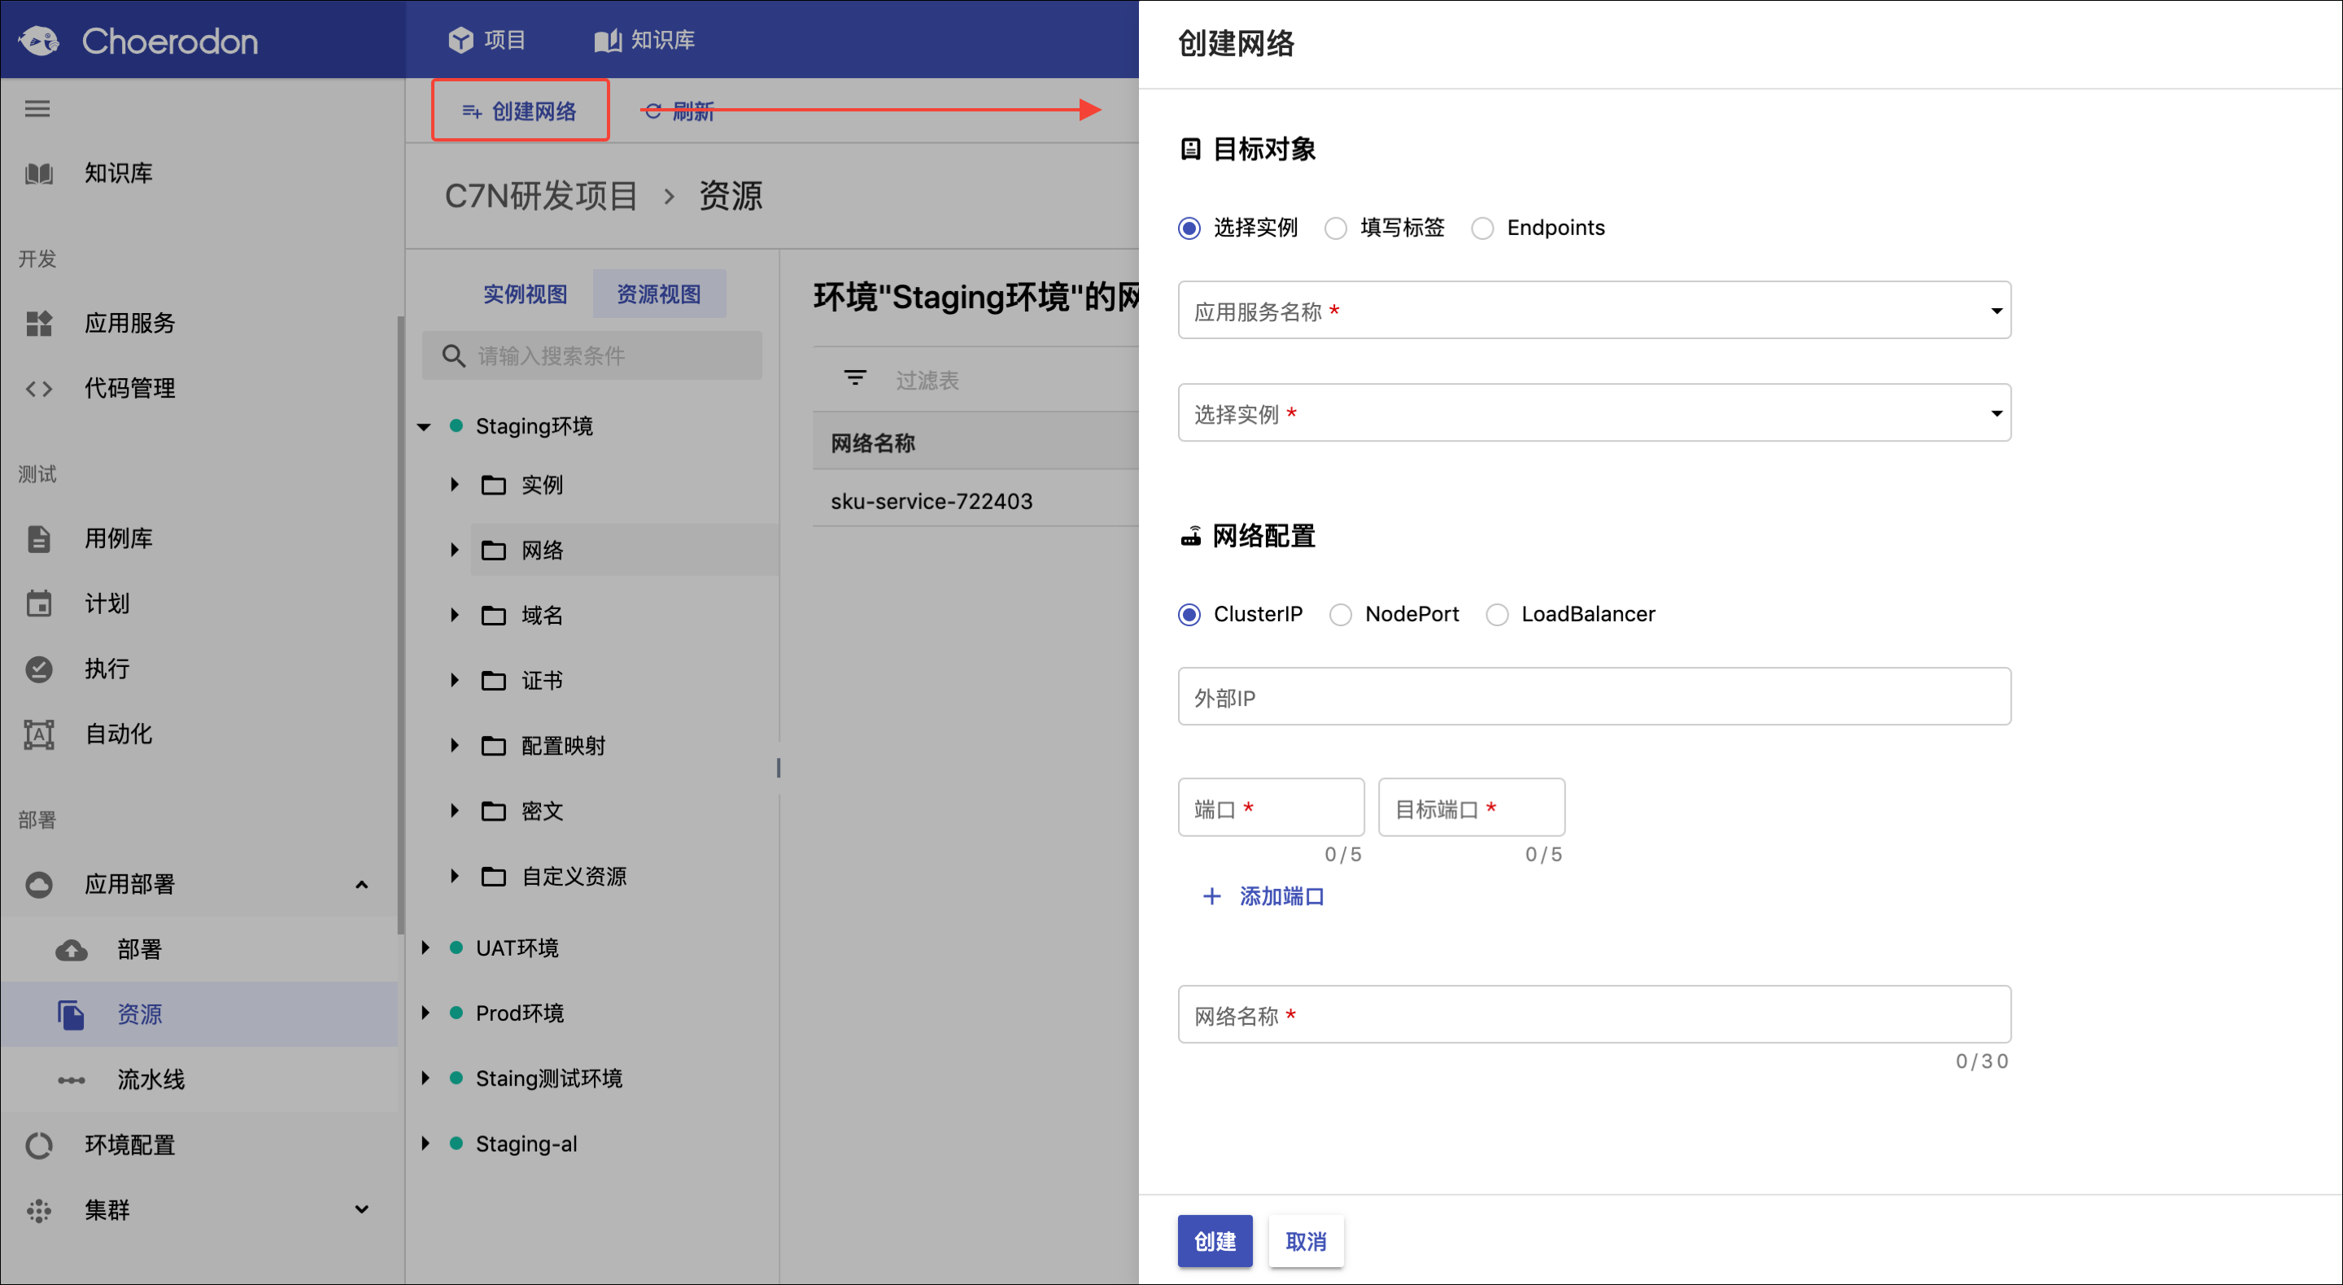Select the NodePort radio button
This screenshot has width=2343, height=1285.
coord(1341,615)
